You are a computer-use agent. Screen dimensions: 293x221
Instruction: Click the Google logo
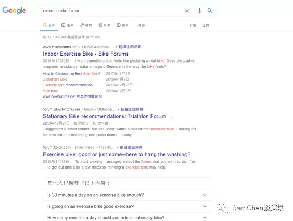pos(14,11)
